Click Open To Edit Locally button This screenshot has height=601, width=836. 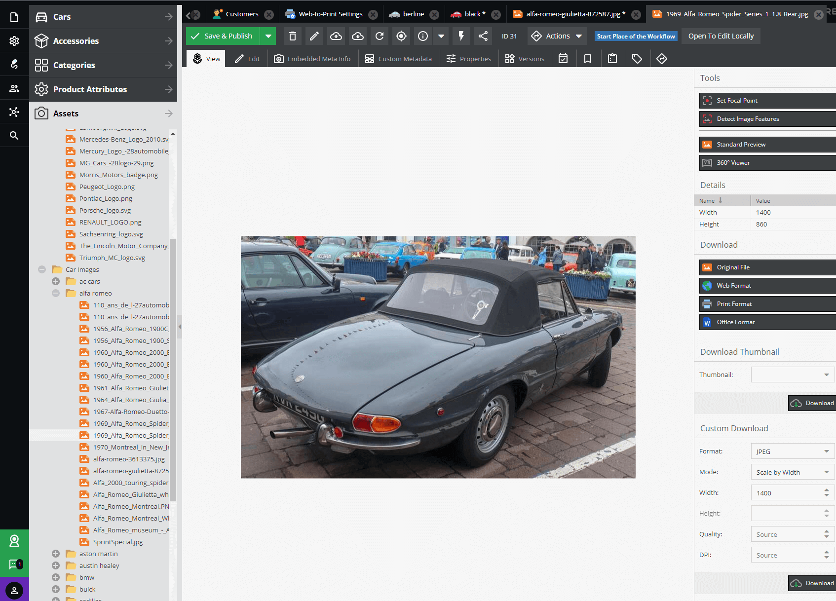coord(721,36)
